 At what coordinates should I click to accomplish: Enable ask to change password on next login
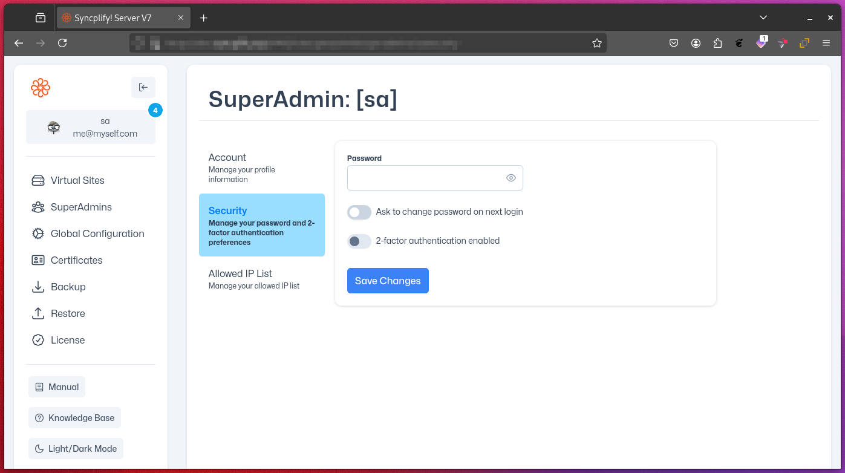click(359, 212)
